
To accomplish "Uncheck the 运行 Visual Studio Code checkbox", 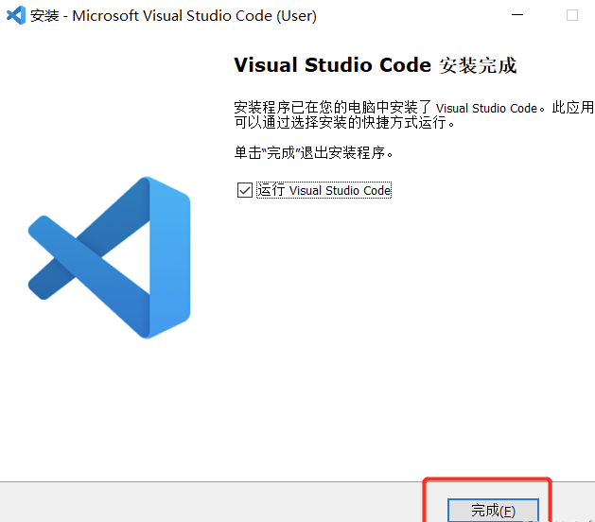I will 245,190.
